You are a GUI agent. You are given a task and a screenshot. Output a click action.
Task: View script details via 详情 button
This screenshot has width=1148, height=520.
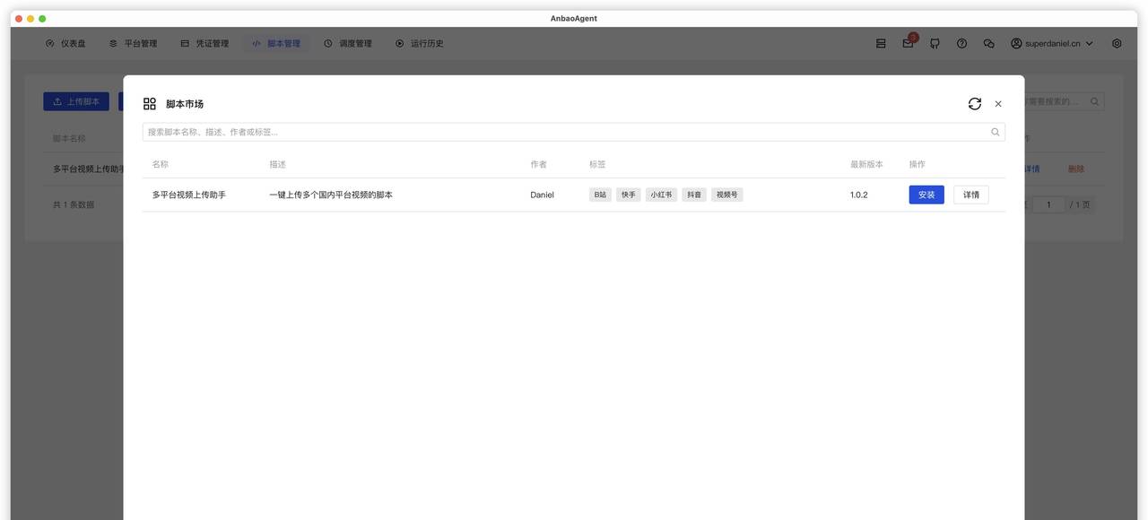(971, 192)
